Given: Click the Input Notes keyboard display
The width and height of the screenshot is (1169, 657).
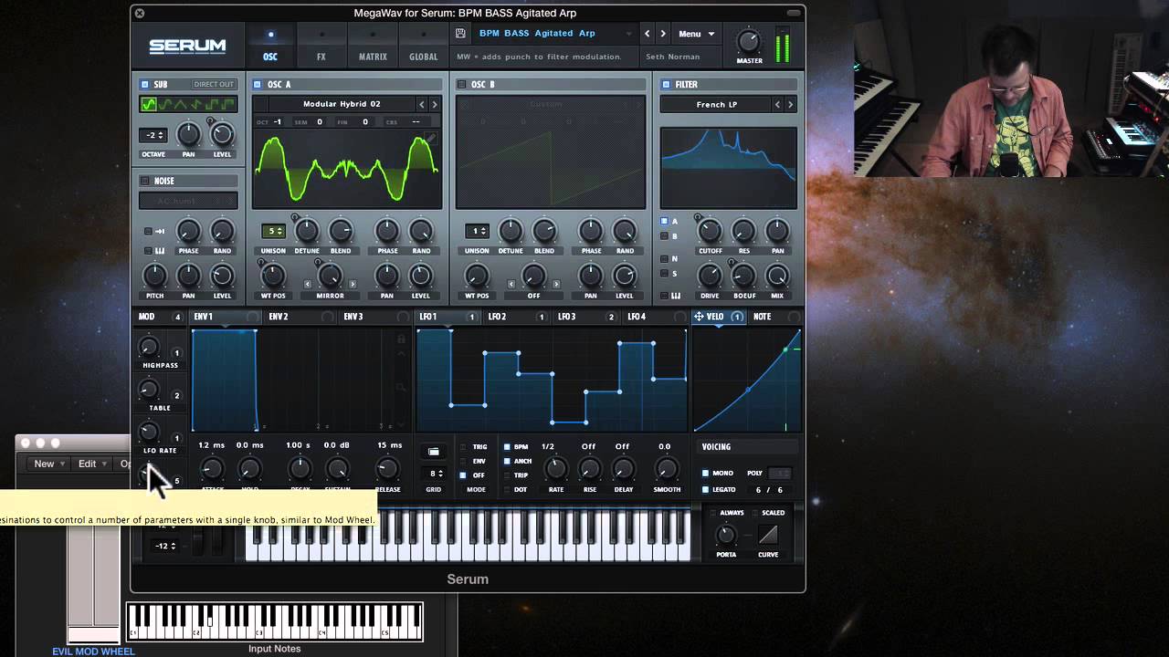Looking at the screenshot, I should [275, 621].
